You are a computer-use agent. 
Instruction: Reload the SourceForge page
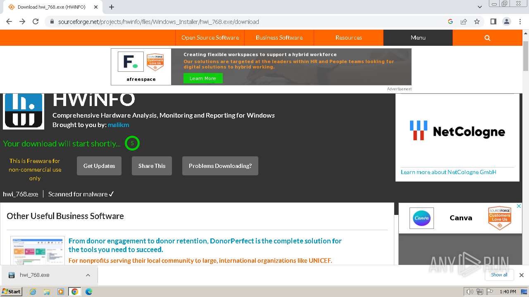pos(36,21)
